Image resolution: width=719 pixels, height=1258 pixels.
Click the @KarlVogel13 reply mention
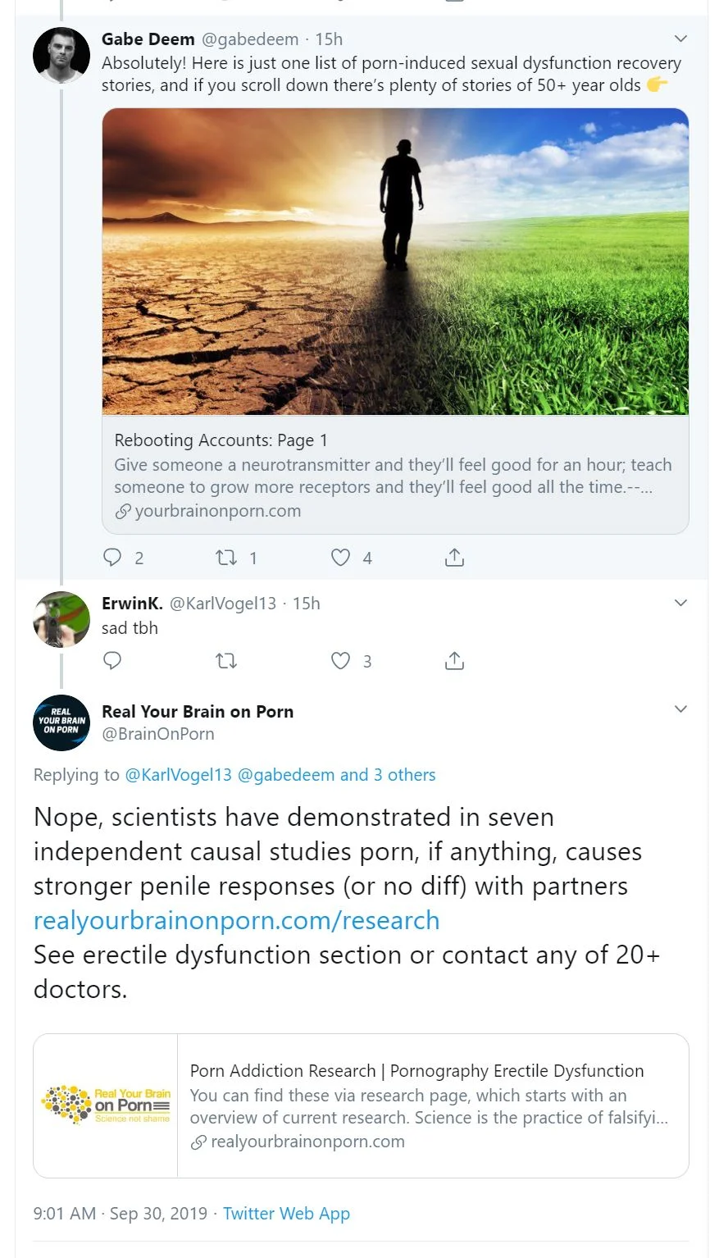click(178, 775)
